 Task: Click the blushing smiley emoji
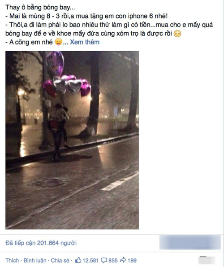point(177,33)
